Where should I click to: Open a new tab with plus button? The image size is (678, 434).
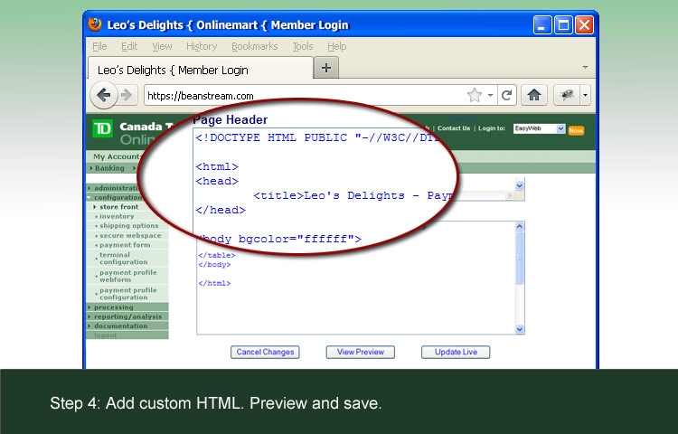[x=326, y=68]
